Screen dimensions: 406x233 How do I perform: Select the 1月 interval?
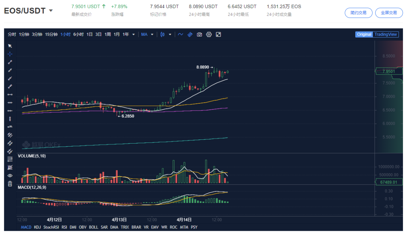[x=117, y=35]
